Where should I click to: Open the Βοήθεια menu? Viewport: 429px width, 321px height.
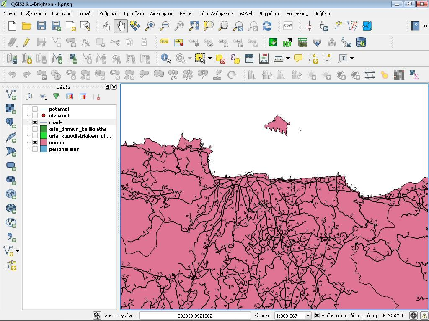[x=322, y=13]
